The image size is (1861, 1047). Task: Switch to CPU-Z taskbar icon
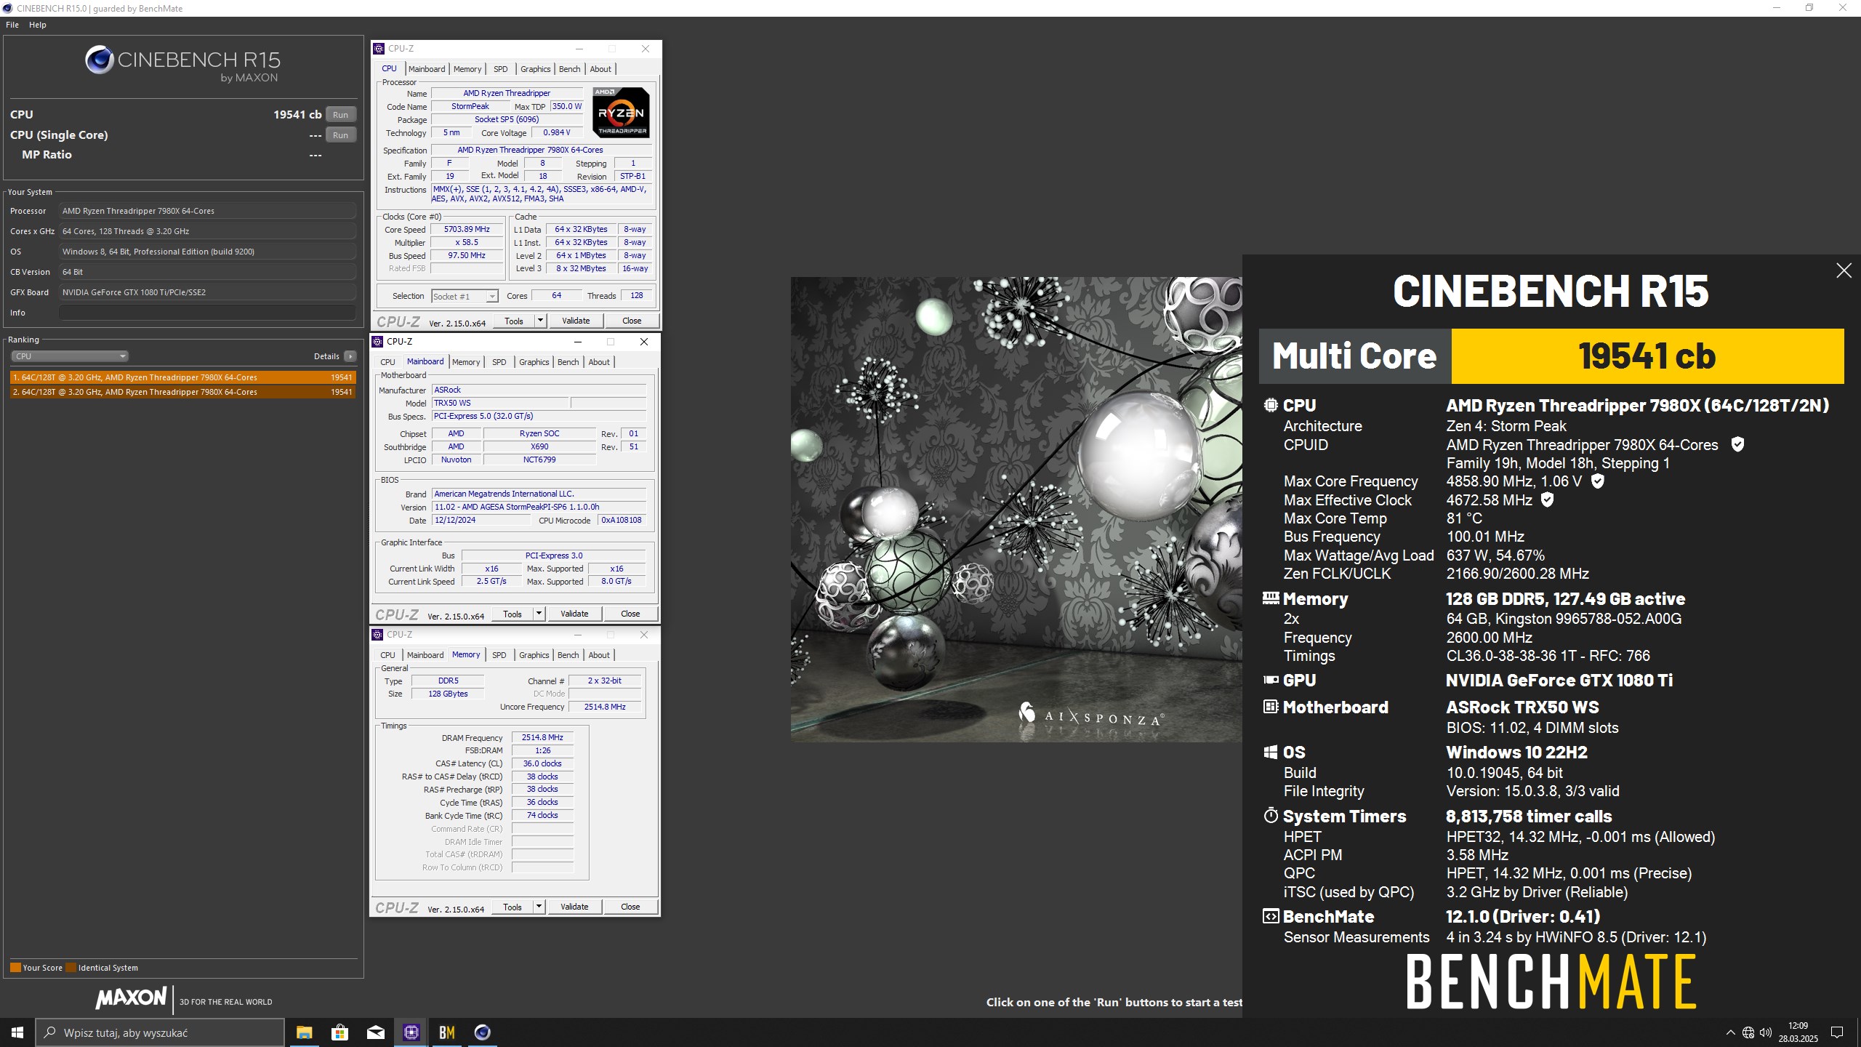click(x=411, y=1032)
